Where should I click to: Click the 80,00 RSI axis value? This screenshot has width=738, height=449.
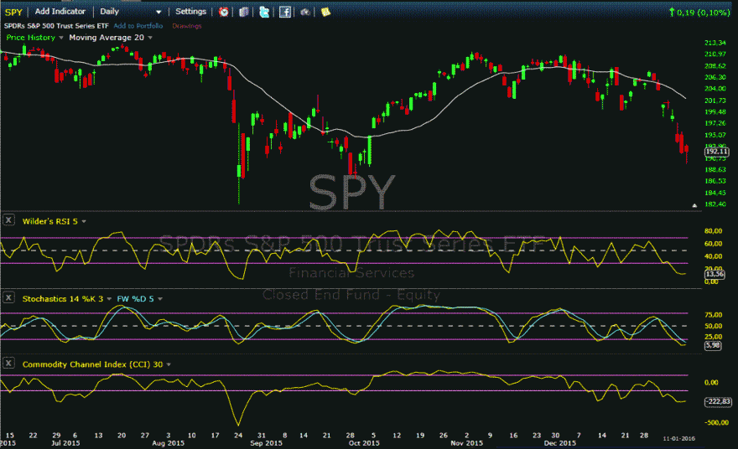pyautogui.click(x=713, y=231)
